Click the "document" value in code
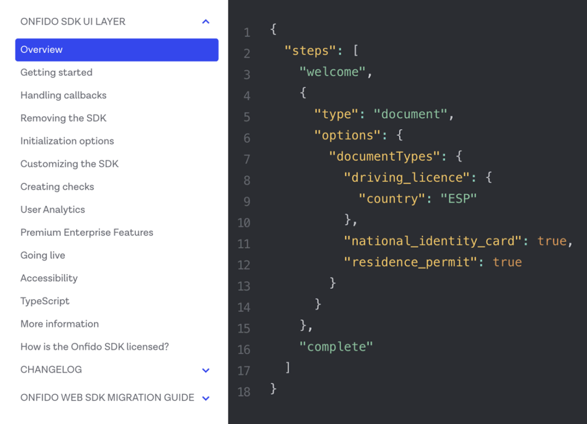Screen dimensions: 587x424 tap(410, 114)
